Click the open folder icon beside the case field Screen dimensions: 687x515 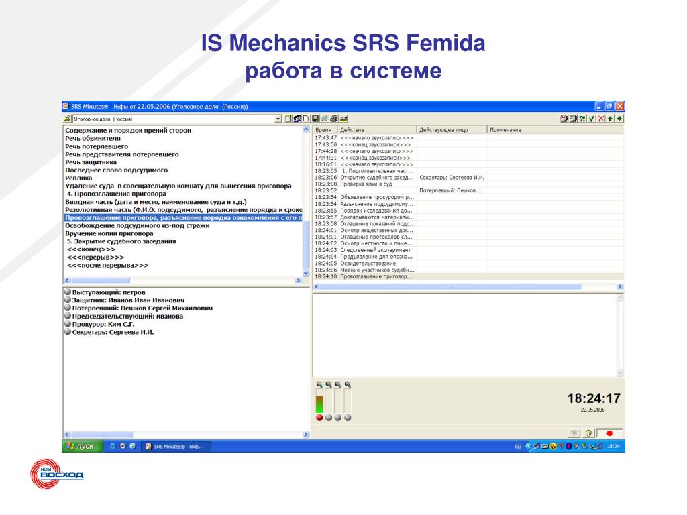coord(67,119)
